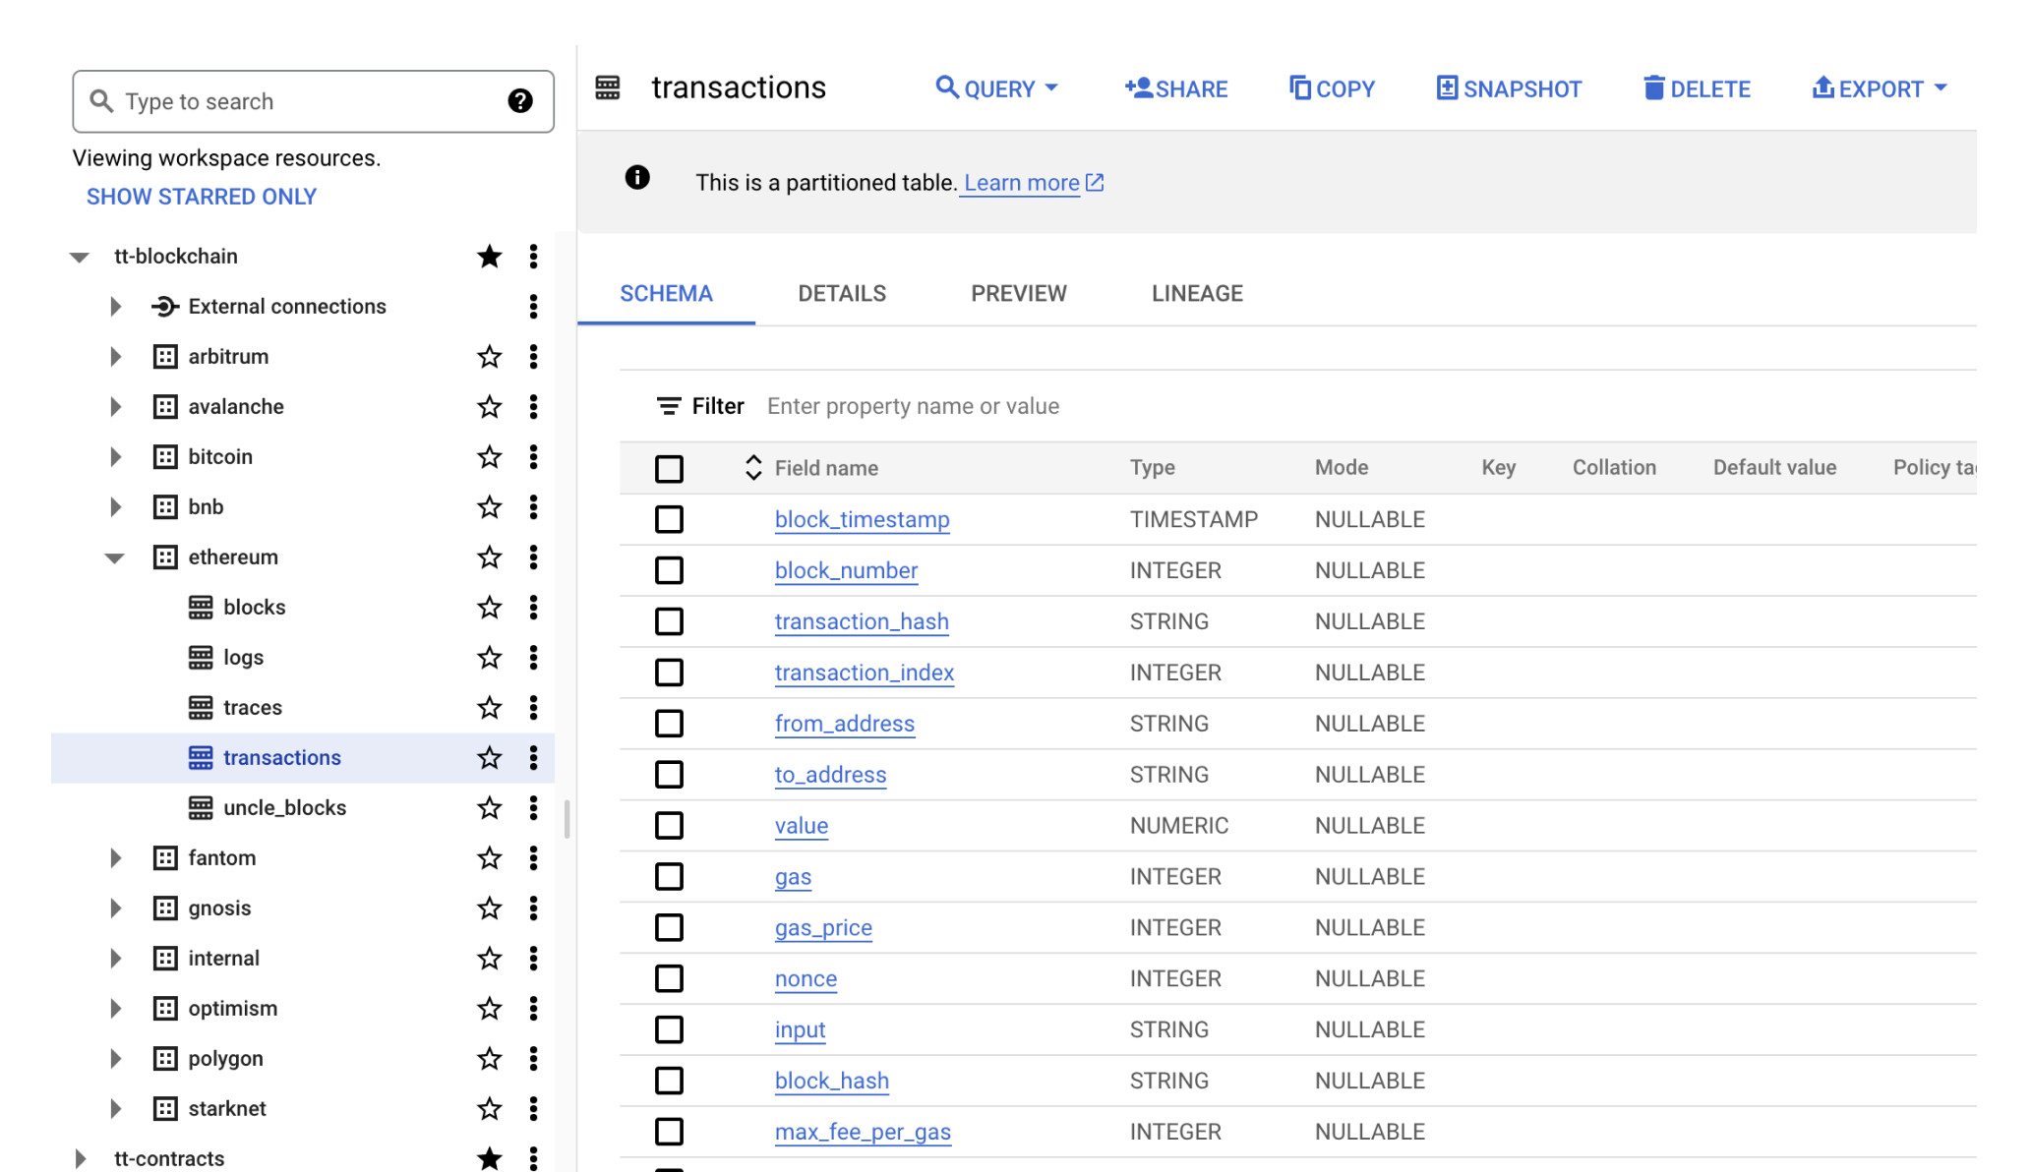The image size is (2030, 1172).
Task: Sort by Field name arrows icon
Action: click(x=753, y=468)
